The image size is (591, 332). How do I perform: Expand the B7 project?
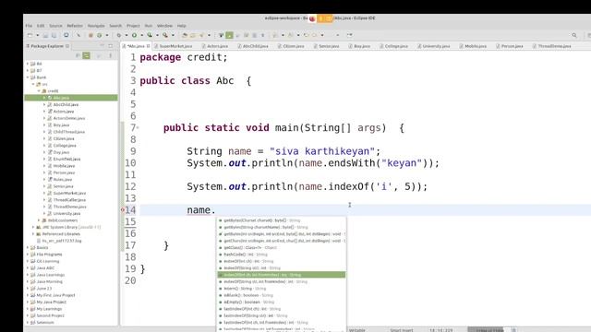click(28, 70)
